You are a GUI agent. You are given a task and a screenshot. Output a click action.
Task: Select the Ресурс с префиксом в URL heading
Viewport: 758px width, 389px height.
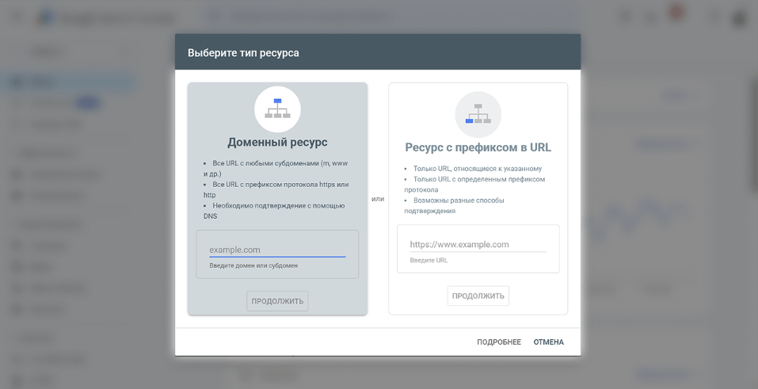point(478,147)
